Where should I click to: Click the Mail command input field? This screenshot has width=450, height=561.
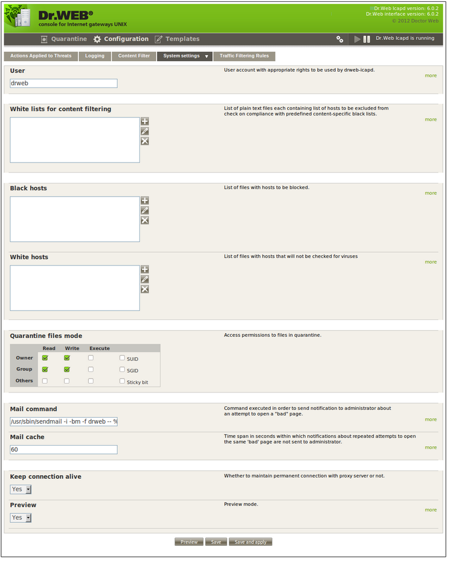(63, 422)
